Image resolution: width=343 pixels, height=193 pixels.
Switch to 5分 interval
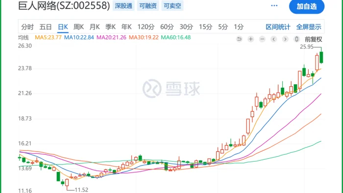(223, 27)
